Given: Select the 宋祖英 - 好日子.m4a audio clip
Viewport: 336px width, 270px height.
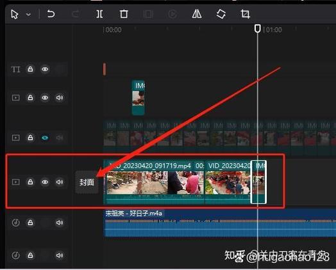Looking at the screenshot, I should (220, 223).
